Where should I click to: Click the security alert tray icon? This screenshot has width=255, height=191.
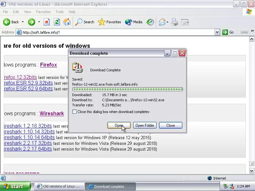(x=232, y=186)
